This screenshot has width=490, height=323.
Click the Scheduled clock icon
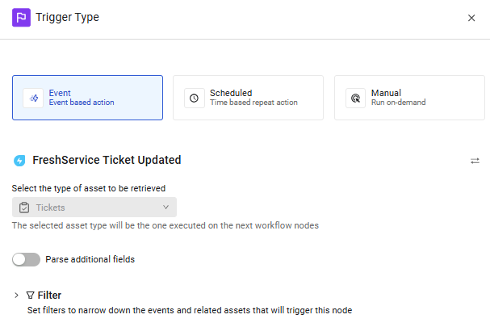(x=194, y=98)
